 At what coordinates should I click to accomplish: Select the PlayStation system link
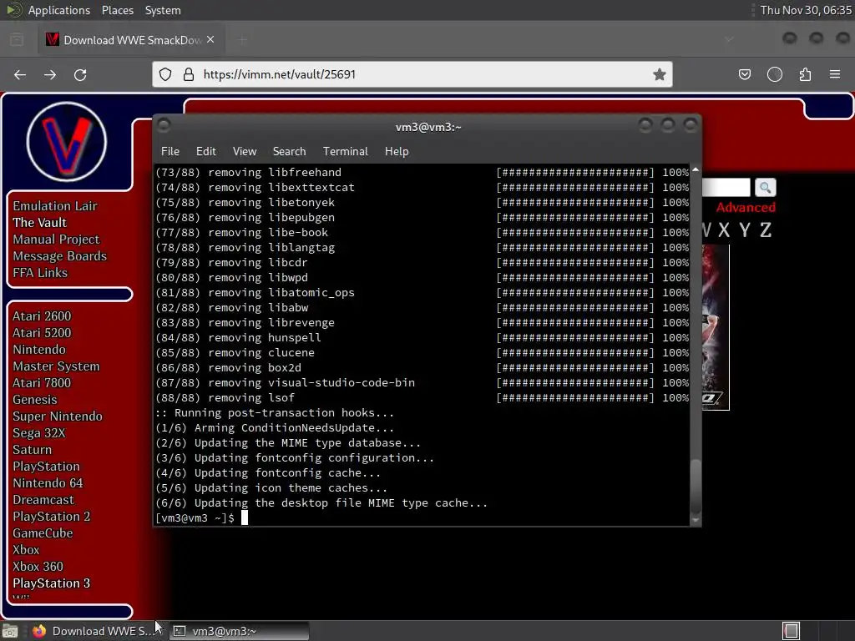(x=47, y=467)
